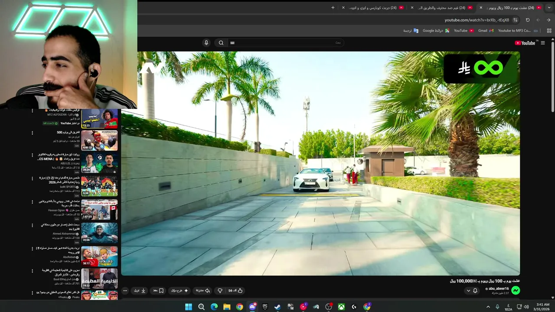This screenshot has height=312, width=555.
Task: Open options menu for the Overwatch video
Action: (32, 133)
